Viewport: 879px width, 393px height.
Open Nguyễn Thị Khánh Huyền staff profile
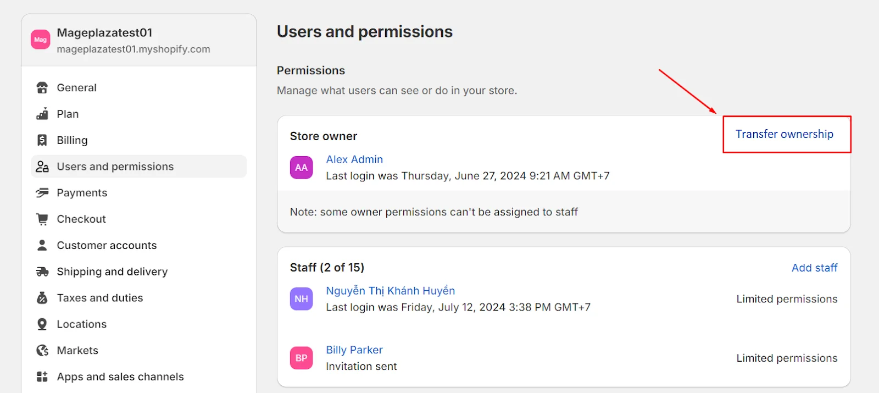point(390,291)
